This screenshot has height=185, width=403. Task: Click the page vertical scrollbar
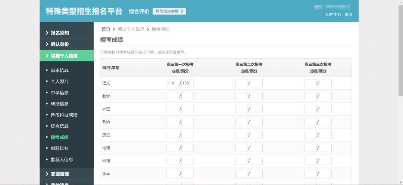pyautogui.click(x=400, y=51)
